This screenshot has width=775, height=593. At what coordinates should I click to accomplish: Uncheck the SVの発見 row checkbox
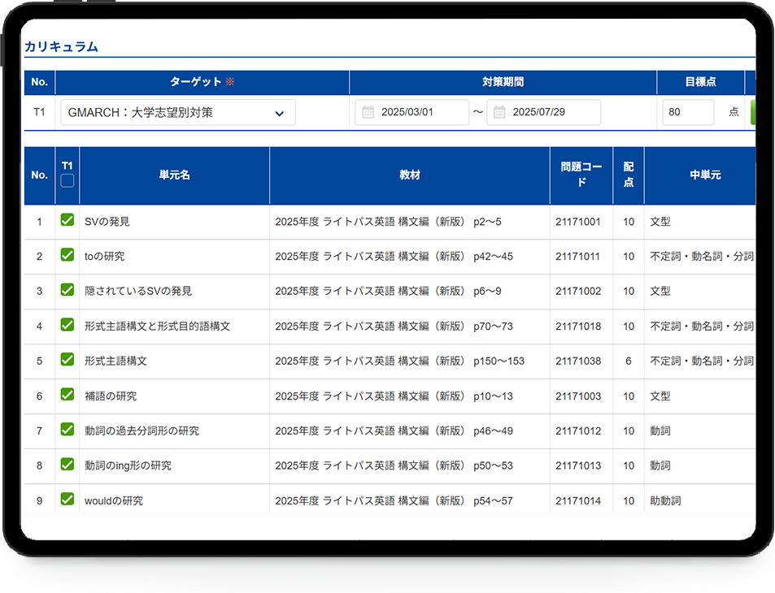tap(67, 220)
